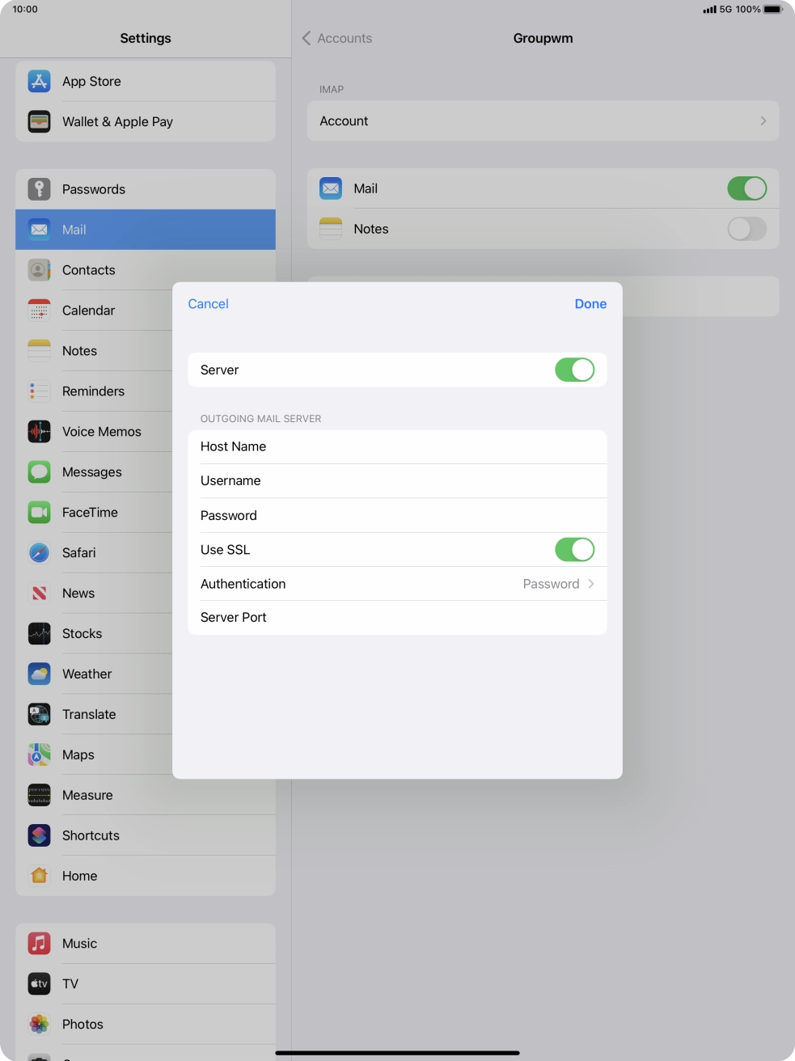795x1061 pixels.
Task: Tap the Music icon
Action: coord(39,943)
